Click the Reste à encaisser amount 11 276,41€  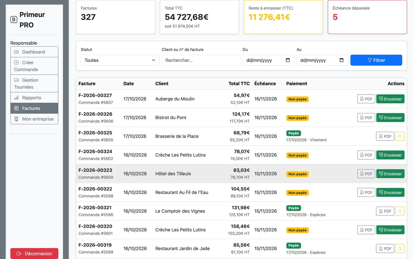[269, 17]
